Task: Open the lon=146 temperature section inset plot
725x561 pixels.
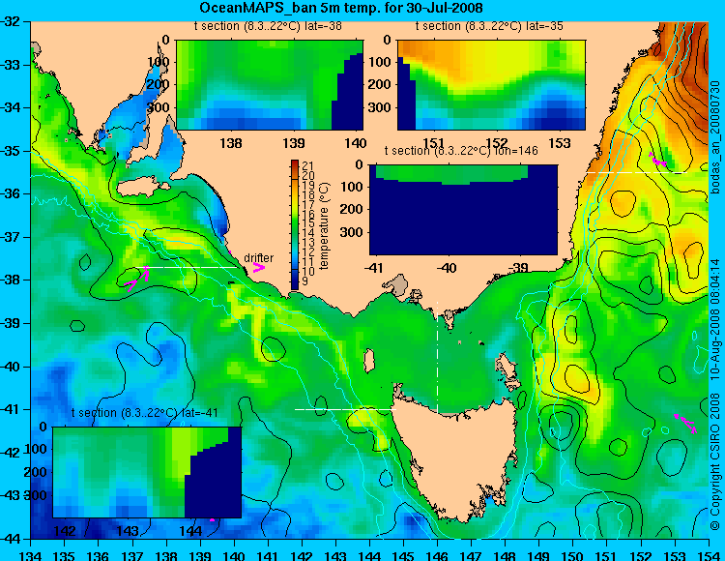Action: point(463,210)
